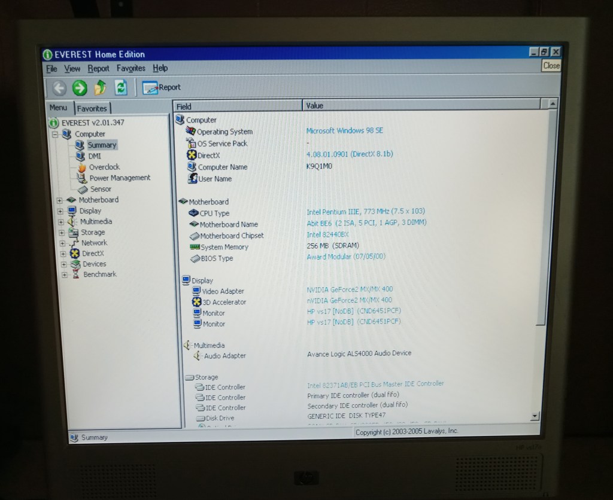The image size is (613, 500).
Task: Open the DMI page in the tree
Action: click(x=95, y=156)
